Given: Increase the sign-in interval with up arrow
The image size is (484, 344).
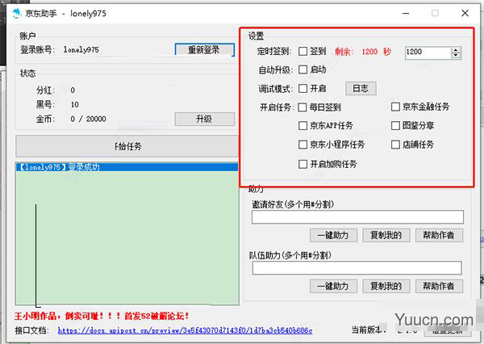Looking at the screenshot, I should point(456,50).
